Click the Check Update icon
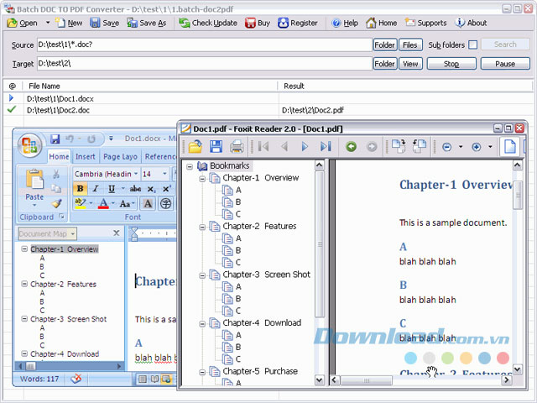The image size is (537, 403). tap(185, 23)
